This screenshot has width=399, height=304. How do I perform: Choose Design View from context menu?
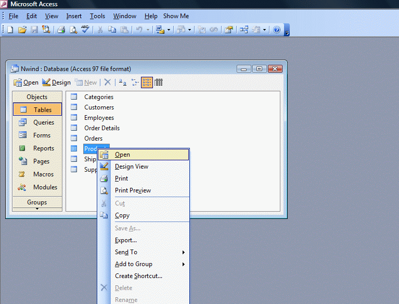pos(132,167)
